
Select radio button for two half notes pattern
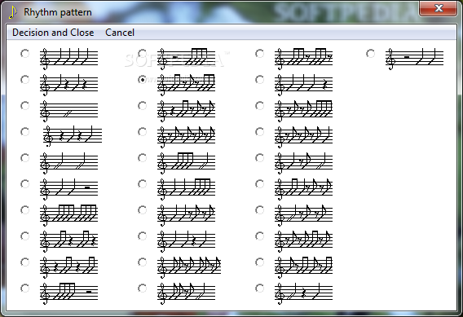tap(24, 158)
